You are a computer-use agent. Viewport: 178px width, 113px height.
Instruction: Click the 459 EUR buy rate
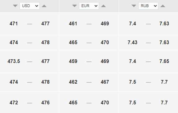point(73,61)
